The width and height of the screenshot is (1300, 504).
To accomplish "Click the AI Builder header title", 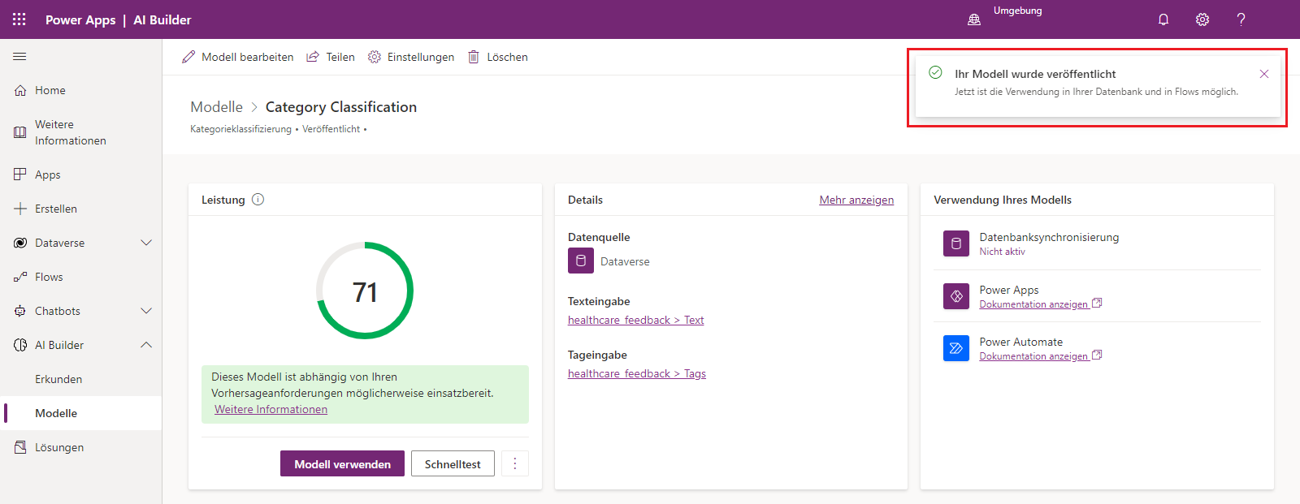I will pos(162,19).
